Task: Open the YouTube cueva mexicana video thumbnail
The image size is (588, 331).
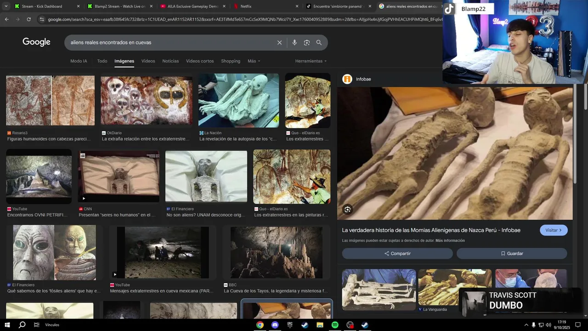Action: [163, 252]
